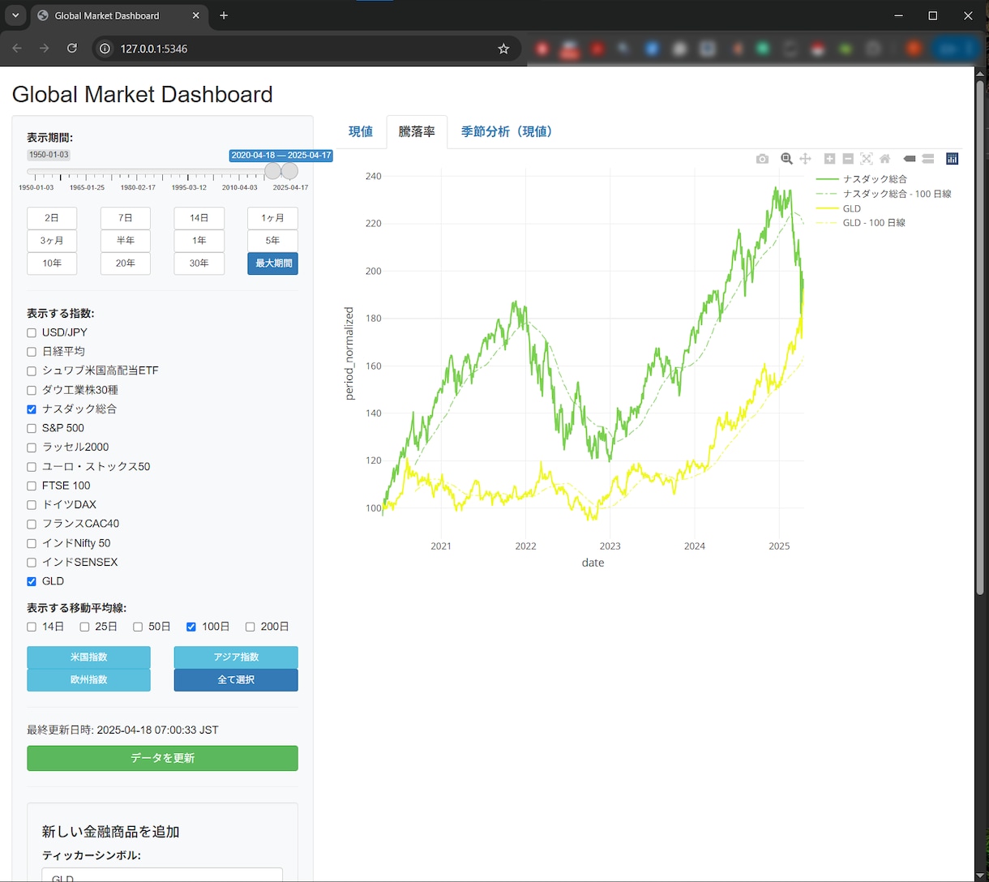Image resolution: width=989 pixels, height=882 pixels.
Task: Select the アジア指数 preset button
Action: point(236,657)
